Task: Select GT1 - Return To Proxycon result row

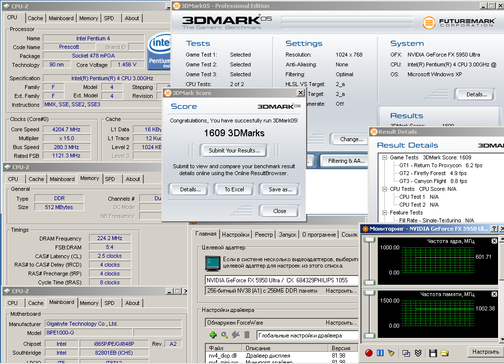Action: (x=441, y=165)
